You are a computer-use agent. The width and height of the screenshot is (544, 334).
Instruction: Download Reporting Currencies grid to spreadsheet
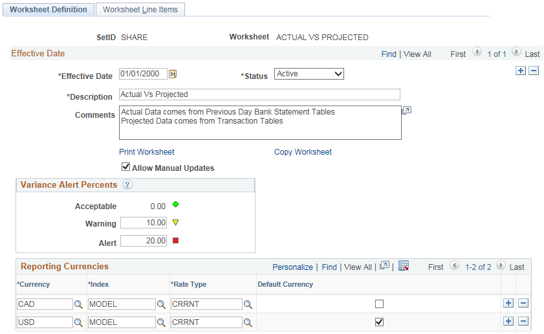pos(404,266)
